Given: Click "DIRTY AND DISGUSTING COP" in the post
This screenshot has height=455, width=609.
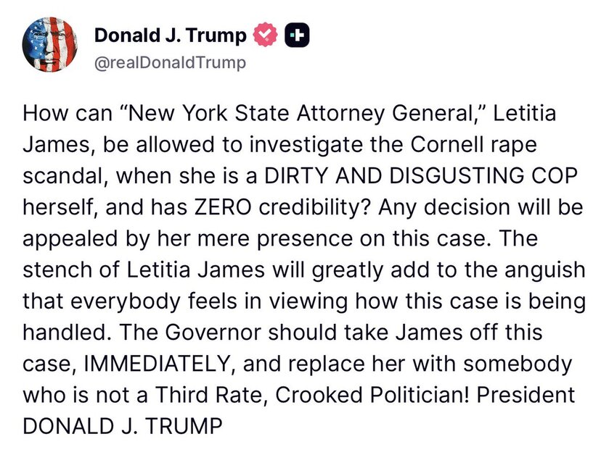Looking at the screenshot, I should [x=420, y=176].
